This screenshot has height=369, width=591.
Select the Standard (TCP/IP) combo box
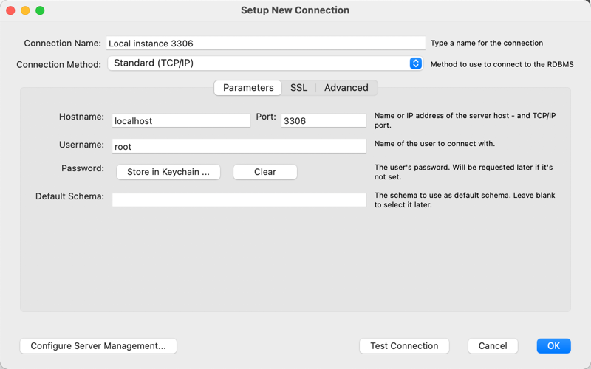(x=265, y=63)
